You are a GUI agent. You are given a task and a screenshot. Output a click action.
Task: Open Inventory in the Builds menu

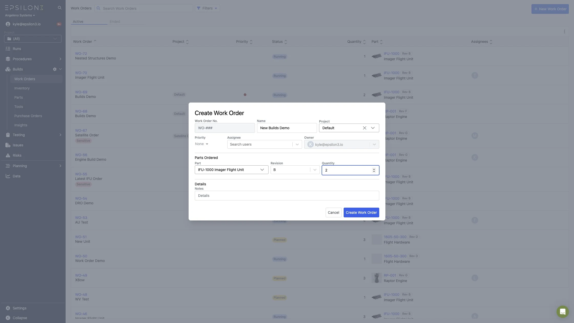click(22, 88)
